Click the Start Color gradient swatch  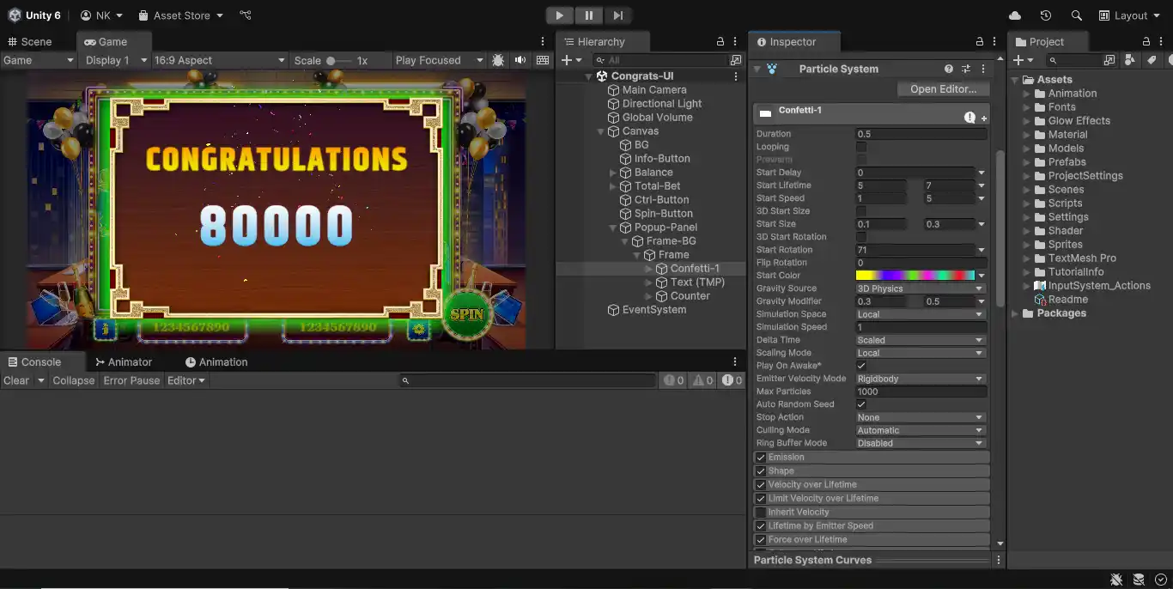tap(917, 275)
